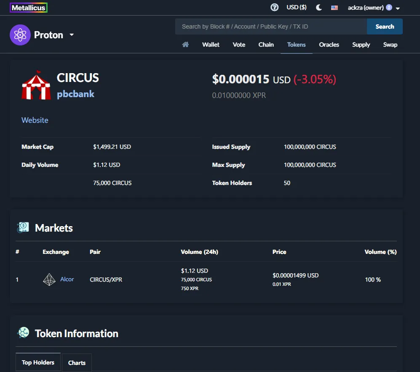Image resolution: width=420 pixels, height=372 pixels.
Task: Open the Supply menu item
Action: click(x=361, y=45)
